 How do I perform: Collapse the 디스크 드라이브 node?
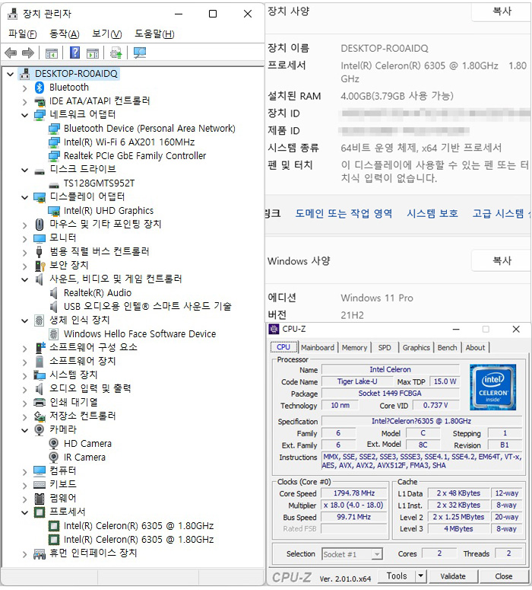[x=25, y=170]
